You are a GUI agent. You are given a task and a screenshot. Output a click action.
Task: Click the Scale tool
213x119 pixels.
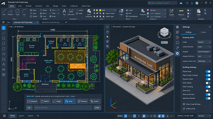click(x=43, y=16)
